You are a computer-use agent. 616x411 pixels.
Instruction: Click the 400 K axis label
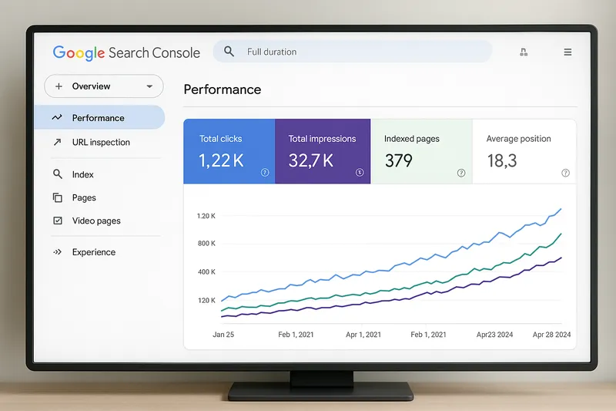click(x=206, y=271)
